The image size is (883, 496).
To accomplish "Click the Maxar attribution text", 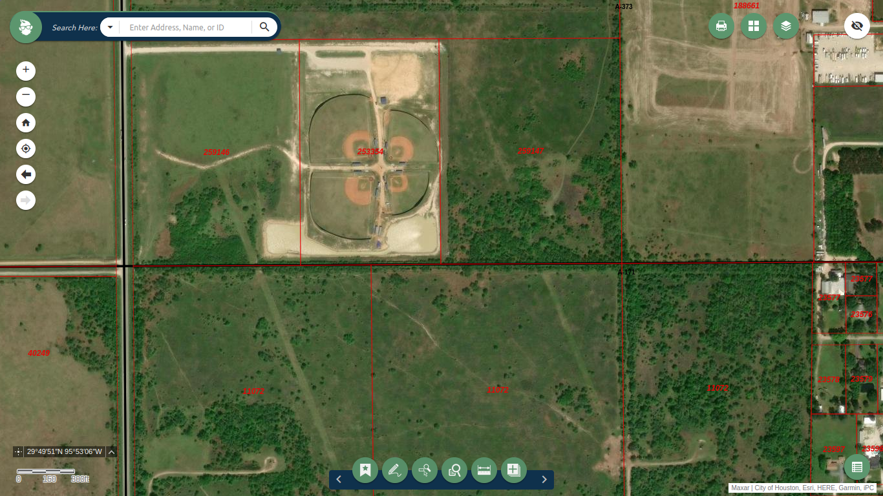I will (x=740, y=488).
